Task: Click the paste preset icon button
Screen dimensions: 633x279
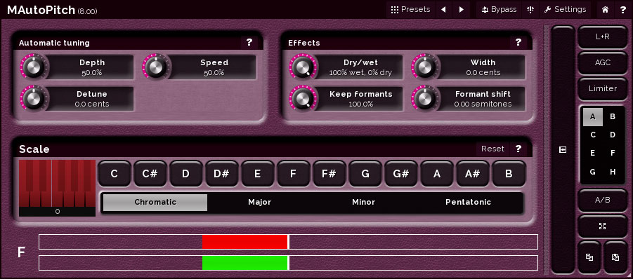Action: point(615,257)
